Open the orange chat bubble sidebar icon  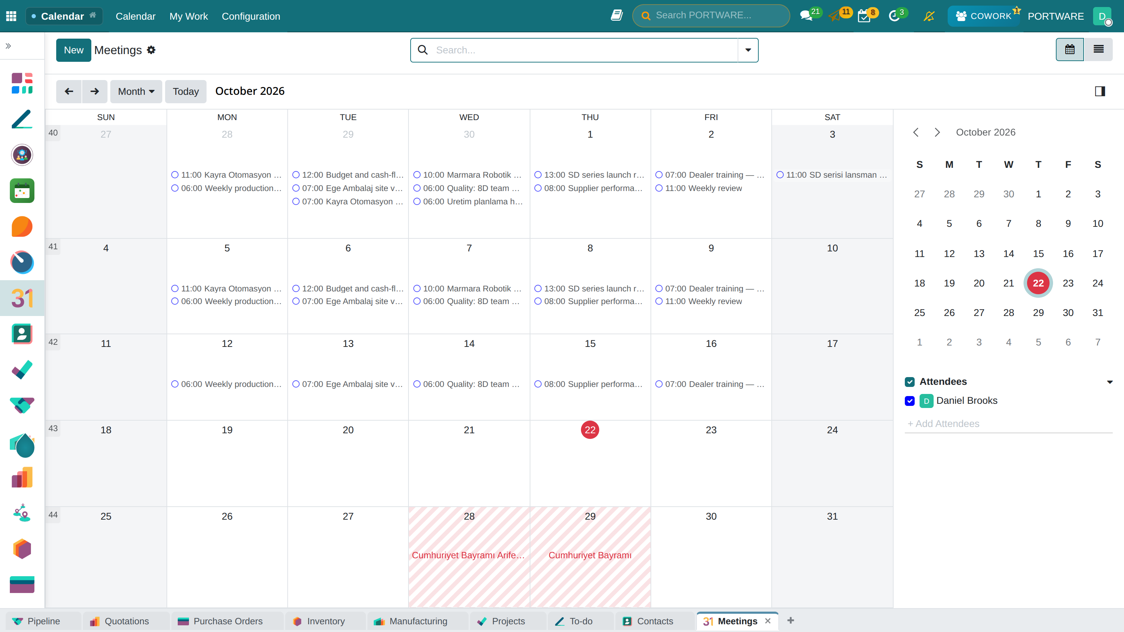click(22, 226)
